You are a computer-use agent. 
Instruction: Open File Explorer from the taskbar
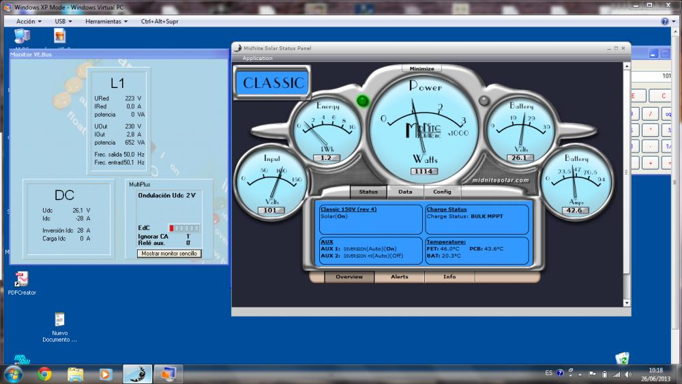pos(75,374)
